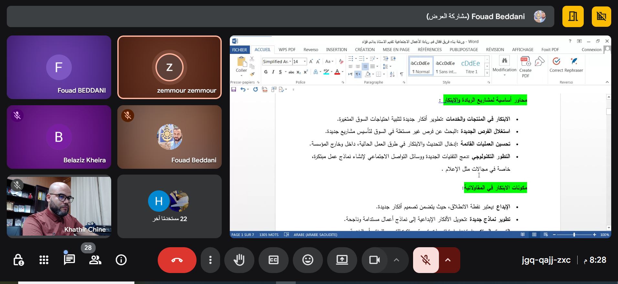
Task: Switch to the INSERTION ribbon tab
Action: 336,50
